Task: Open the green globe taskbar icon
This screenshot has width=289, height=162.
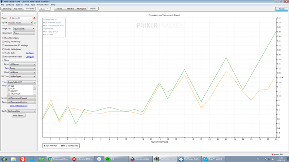Action: tap(41, 159)
